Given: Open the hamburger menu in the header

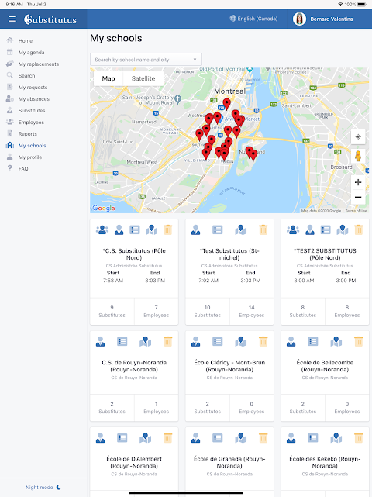Looking at the screenshot, I should 12,19.
